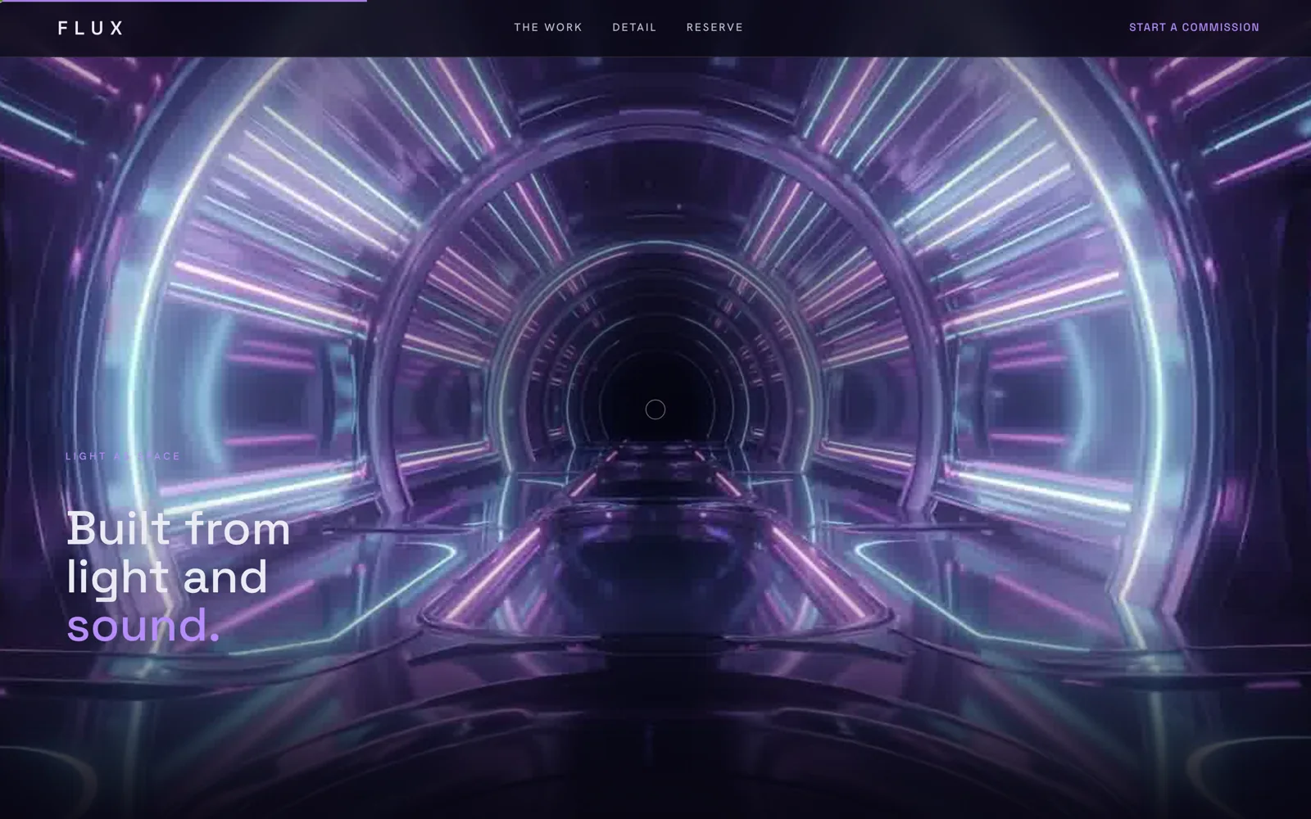
Task: Open the RESERVE nav item
Action: (714, 27)
